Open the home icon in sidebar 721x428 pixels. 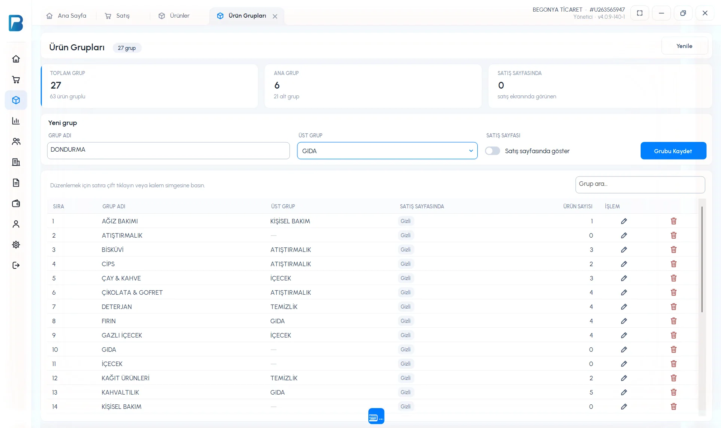(x=16, y=59)
